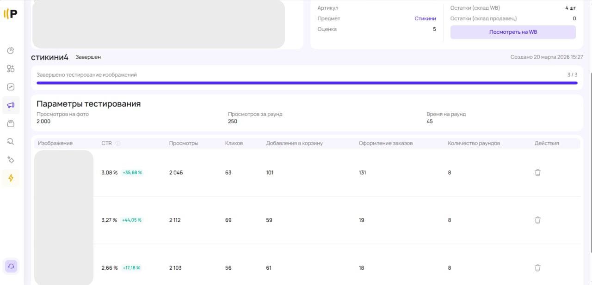Click the Просмотры column header

[x=184, y=143]
